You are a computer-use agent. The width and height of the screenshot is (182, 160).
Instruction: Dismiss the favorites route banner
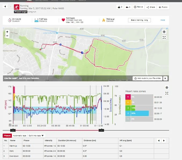[x=165, y=78]
